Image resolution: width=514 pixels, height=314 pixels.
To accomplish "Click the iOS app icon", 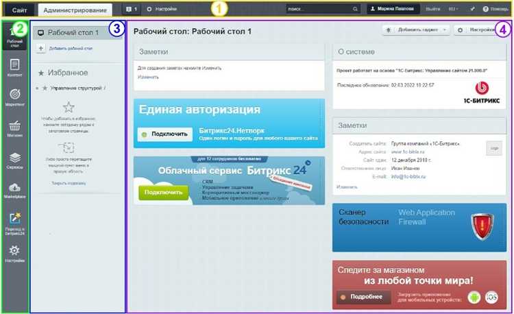I will point(491,298).
